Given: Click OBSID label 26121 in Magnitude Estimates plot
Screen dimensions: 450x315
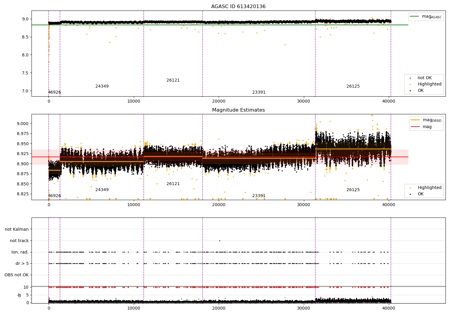Looking at the screenshot, I should coord(173,184).
